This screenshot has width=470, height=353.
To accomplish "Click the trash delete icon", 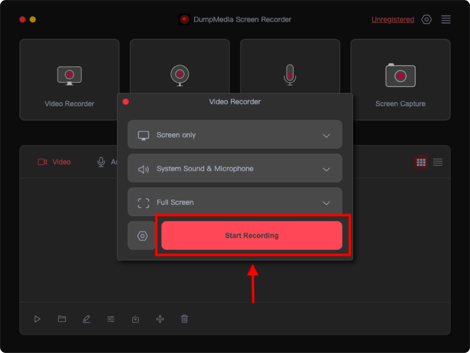I will pos(184,319).
